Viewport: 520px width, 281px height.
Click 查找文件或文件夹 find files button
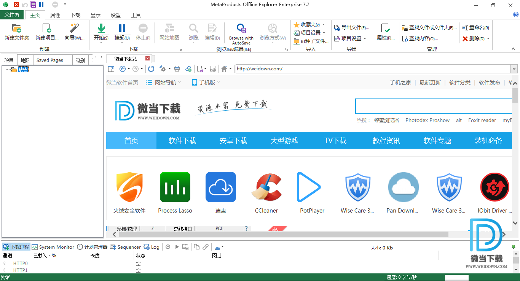tap(429, 28)
